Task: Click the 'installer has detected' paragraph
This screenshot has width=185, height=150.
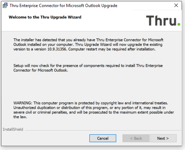Action: click(x=88, y=44)
